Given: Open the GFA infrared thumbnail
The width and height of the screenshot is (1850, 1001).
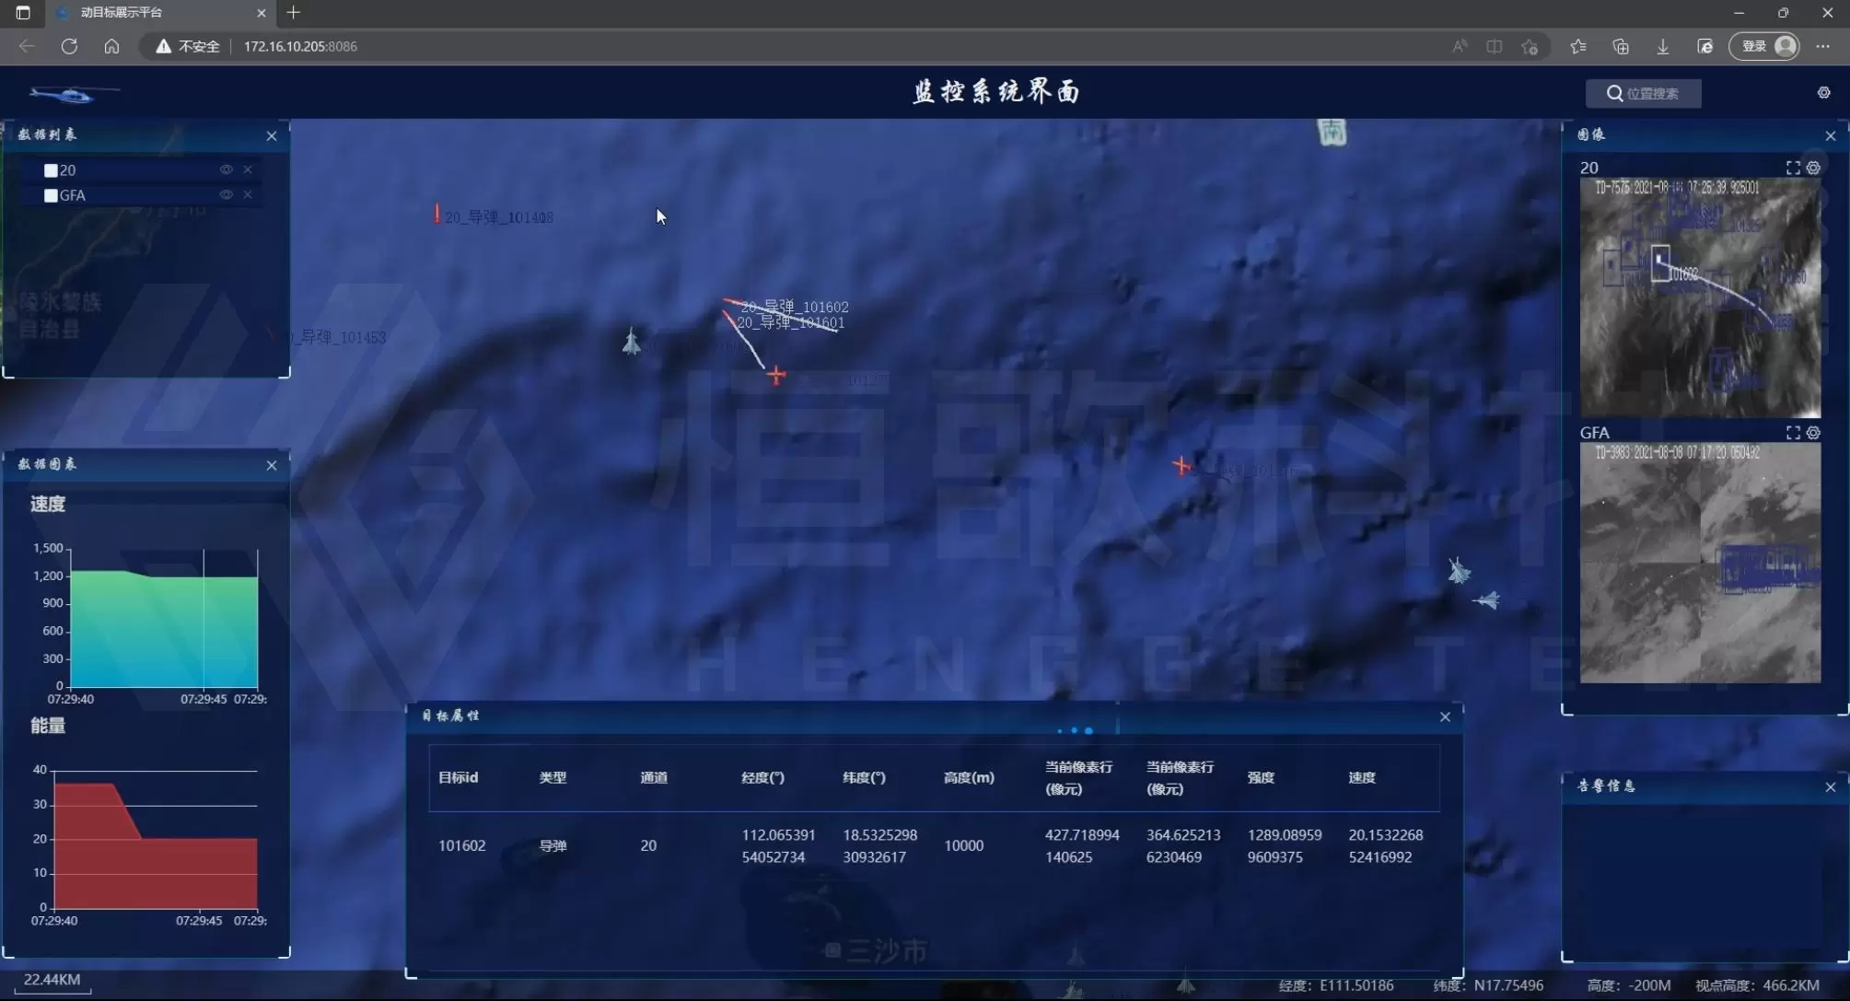Looking at the screenshot, I should pyautogui.click(x=1700, y=563).
